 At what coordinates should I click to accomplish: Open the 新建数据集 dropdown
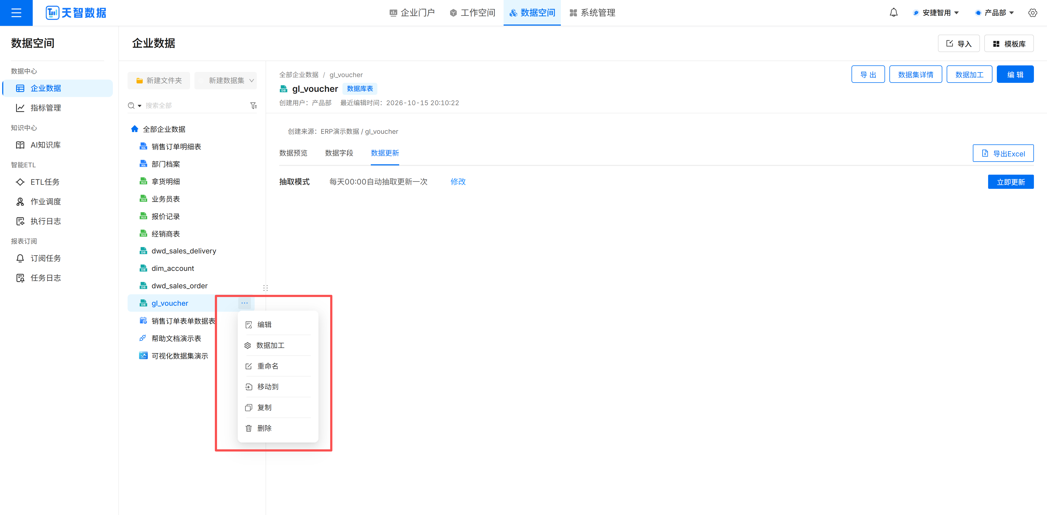coord(225,80)
